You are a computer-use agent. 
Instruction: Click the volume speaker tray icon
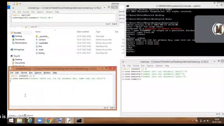208,121
